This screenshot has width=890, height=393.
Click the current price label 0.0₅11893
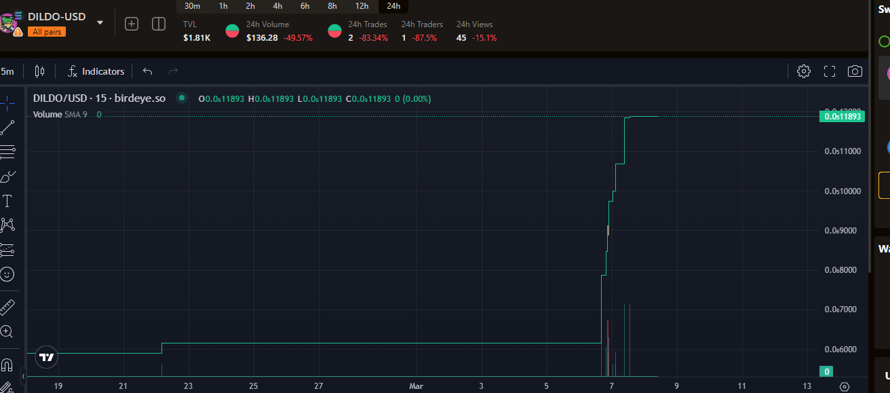(x=842, y=116)
